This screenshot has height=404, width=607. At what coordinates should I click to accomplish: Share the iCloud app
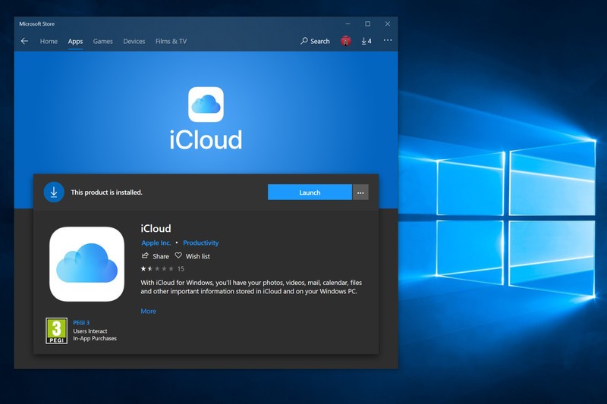[x=156, y=256]
